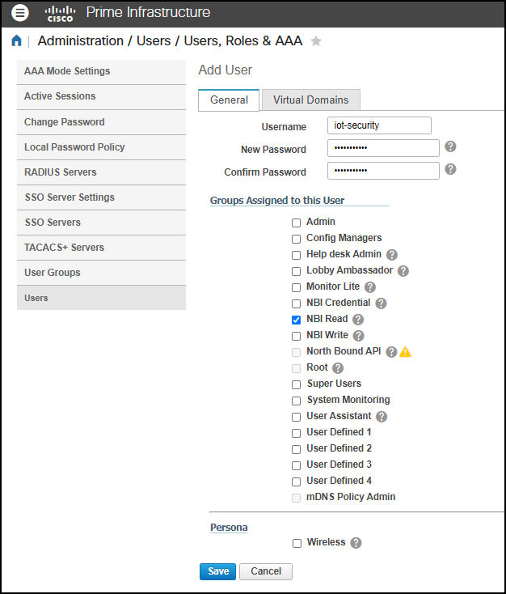The width and height of the screenshot is (506, 594).
Task: Show help for North Bound API group
Action: pyautogui.click(x=391, y=352)
